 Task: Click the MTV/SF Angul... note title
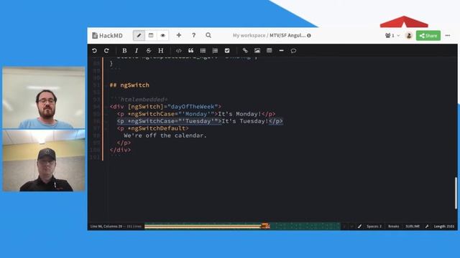pos(287,35)
